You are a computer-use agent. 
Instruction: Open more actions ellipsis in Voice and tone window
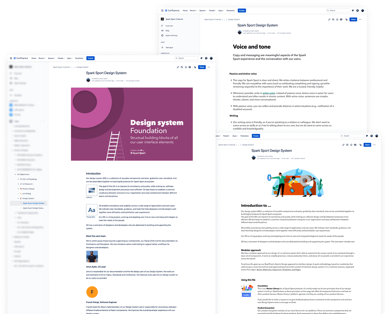coord(360,20)
